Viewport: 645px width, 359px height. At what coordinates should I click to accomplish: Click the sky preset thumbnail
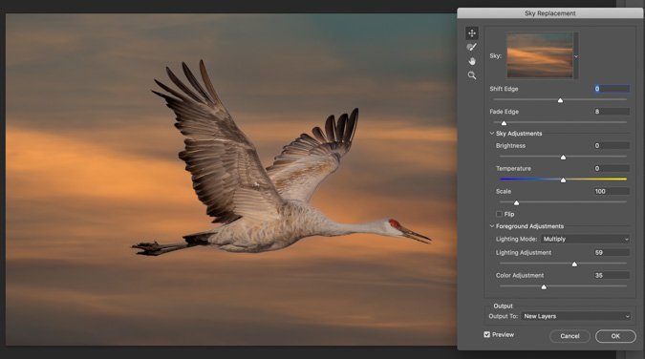[x=540, y=55]
